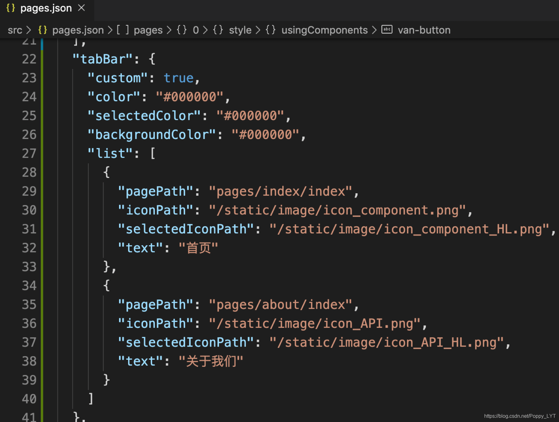Expand the chevron after pages.json breadcrumb
Image resolution: width=559 pixels, height=422 pixels.
(x=110, y=30)
